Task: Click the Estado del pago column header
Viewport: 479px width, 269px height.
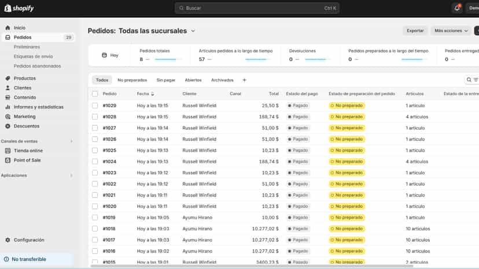Action: [302, 94]
